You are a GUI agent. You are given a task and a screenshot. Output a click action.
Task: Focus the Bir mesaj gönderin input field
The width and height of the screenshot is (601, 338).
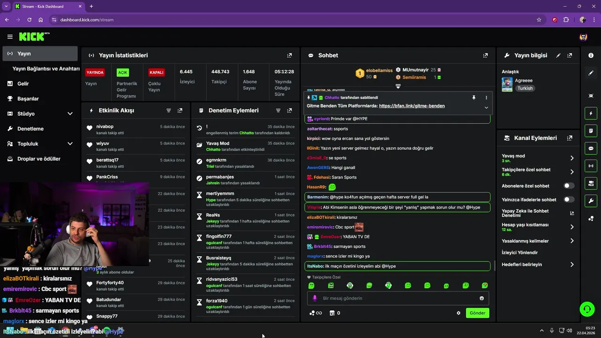point(398,298)
